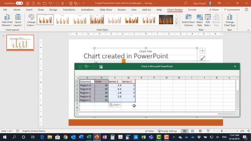The width and height of the screenshot is (251, 141).
Task: Click the search magnifier in title bar
Action: pos(186,3)
